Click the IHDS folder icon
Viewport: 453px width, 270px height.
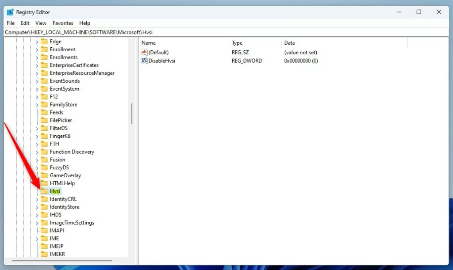pyautogui.click(x=44, y=215)
